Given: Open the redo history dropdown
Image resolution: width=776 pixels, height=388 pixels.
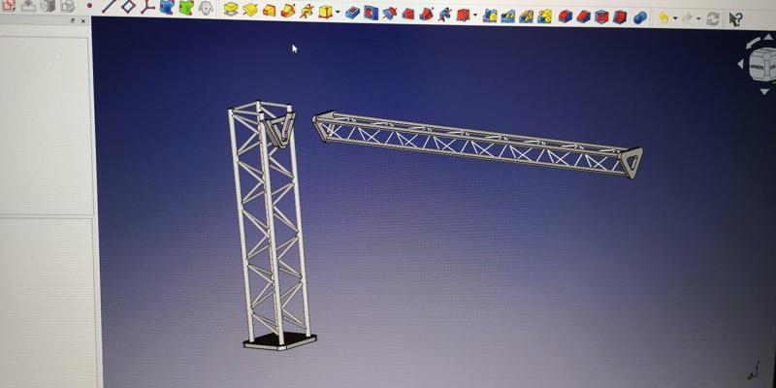Looking at the screenshot, I should tap(698, 19).
